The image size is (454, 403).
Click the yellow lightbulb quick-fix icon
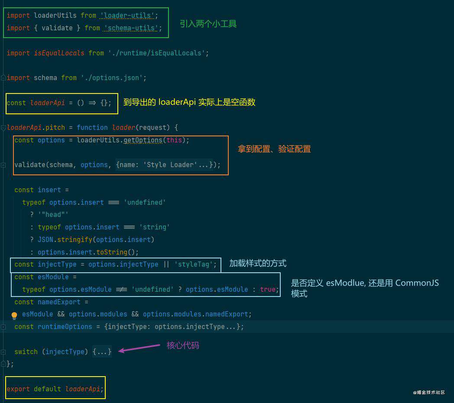click(14, 315)
